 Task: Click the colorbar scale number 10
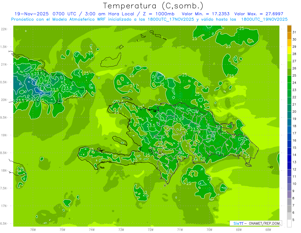click(294, 184)
